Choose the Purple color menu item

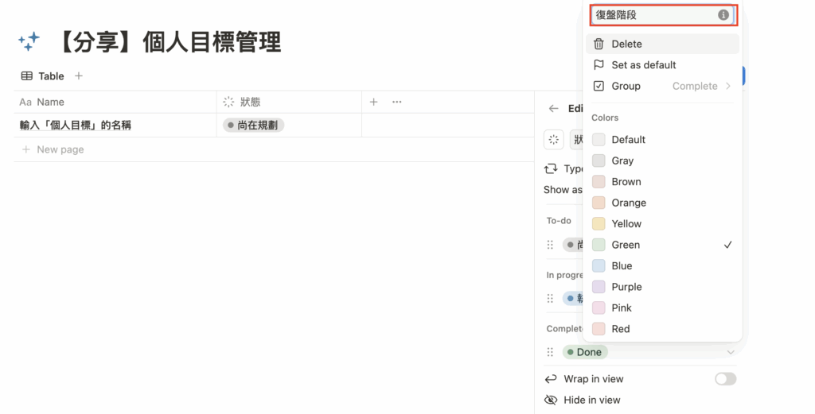click(x=626, y=287)
